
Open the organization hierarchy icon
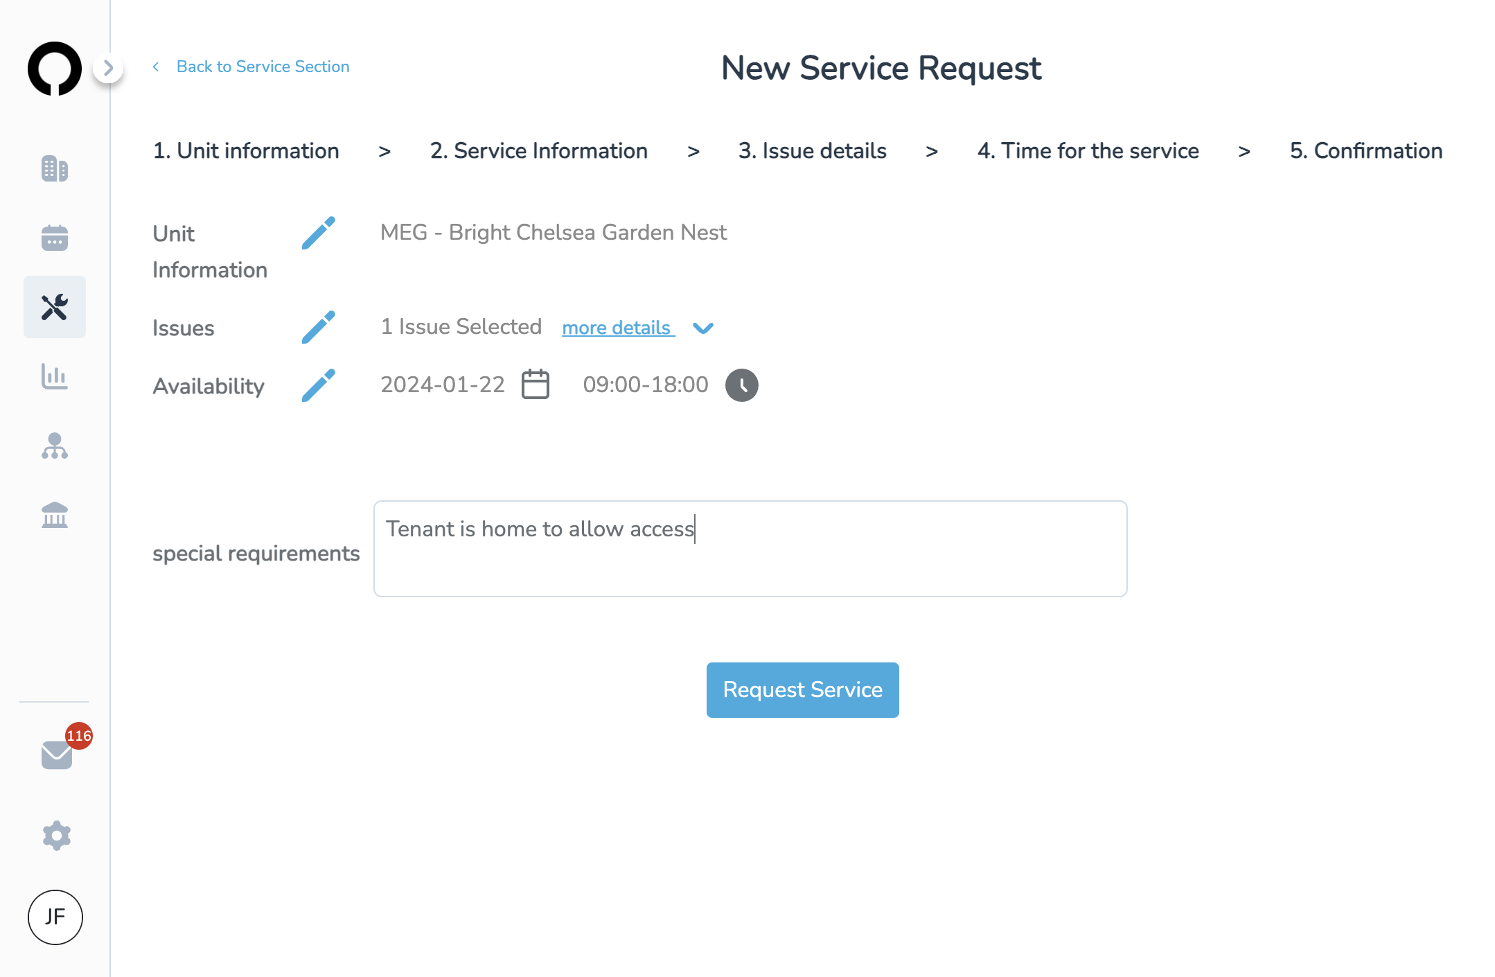tap(55, 446)
